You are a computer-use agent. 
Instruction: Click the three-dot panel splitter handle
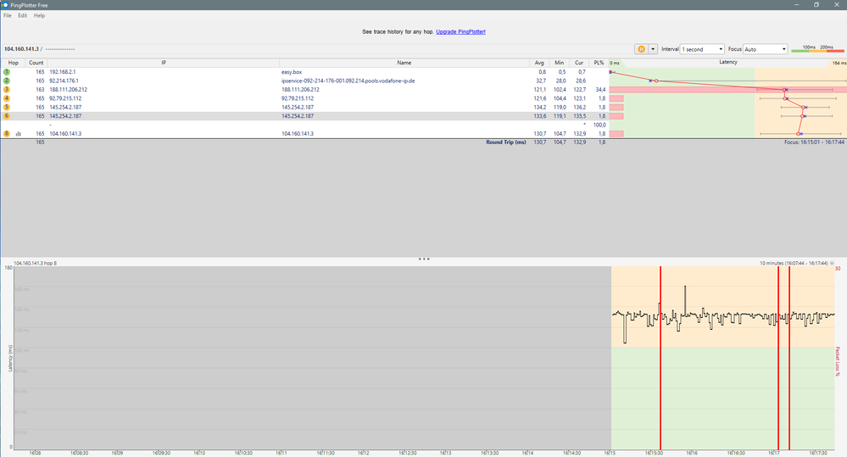[x=424, y=259]
